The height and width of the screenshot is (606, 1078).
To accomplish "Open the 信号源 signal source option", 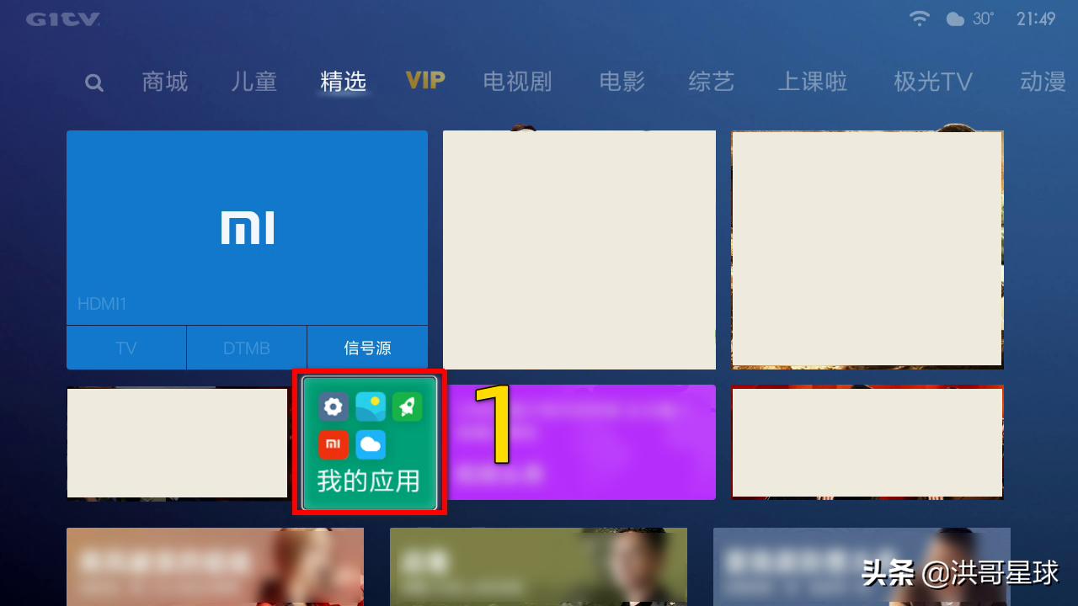I will 367,348.
